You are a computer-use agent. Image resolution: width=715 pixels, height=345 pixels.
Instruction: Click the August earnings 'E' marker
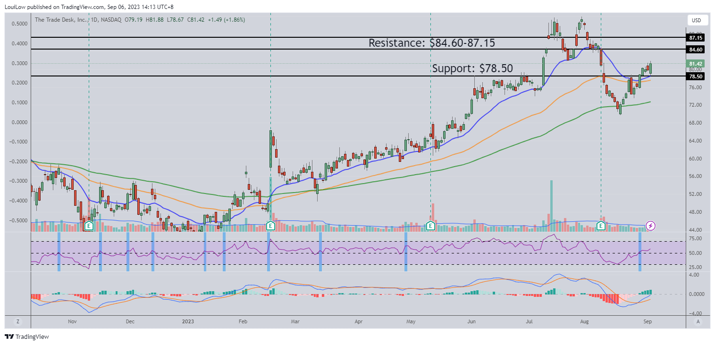[602, 226]
